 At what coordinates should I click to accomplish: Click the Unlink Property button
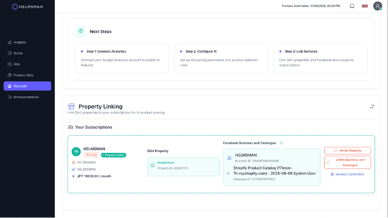tap(347, 151)
